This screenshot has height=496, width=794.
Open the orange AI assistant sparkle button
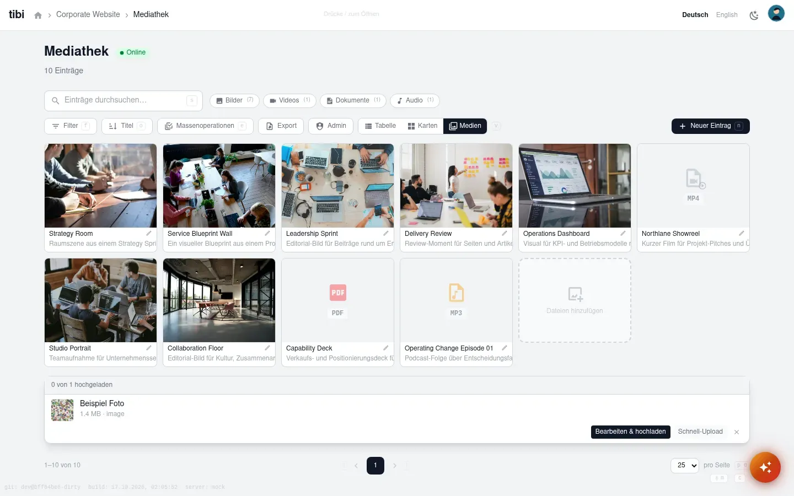pyautogui.click(x=765, y=467)
